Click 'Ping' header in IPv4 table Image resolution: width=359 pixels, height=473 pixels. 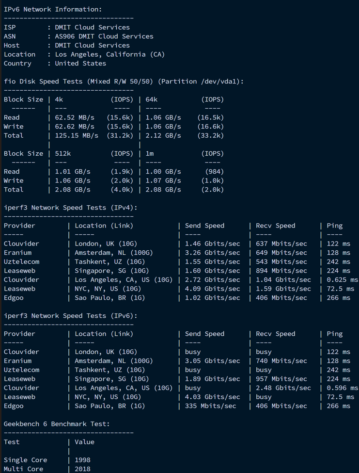(x=335, y=226)
